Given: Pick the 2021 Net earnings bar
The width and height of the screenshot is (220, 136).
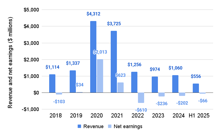Looking at the screenshot, I should click(x=120, y=87).
